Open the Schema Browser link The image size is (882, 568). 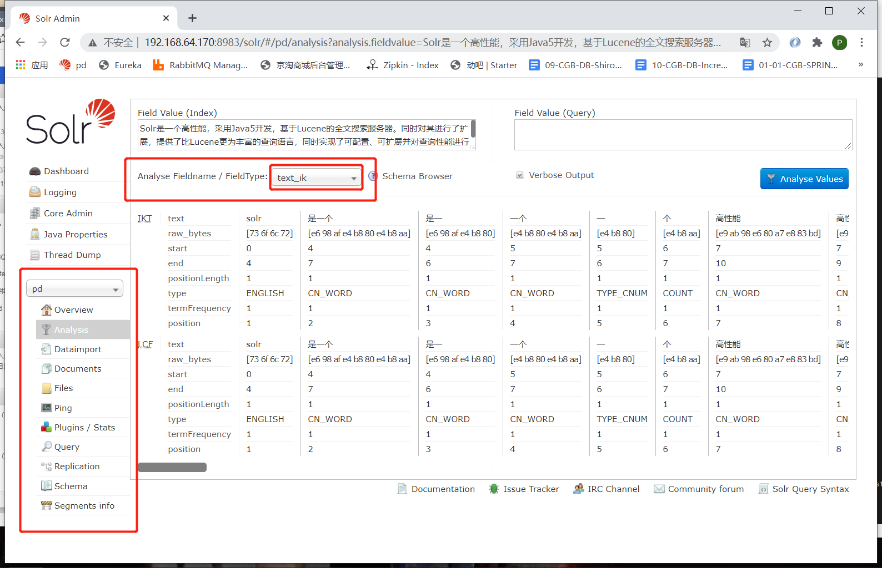coord(417,176)
